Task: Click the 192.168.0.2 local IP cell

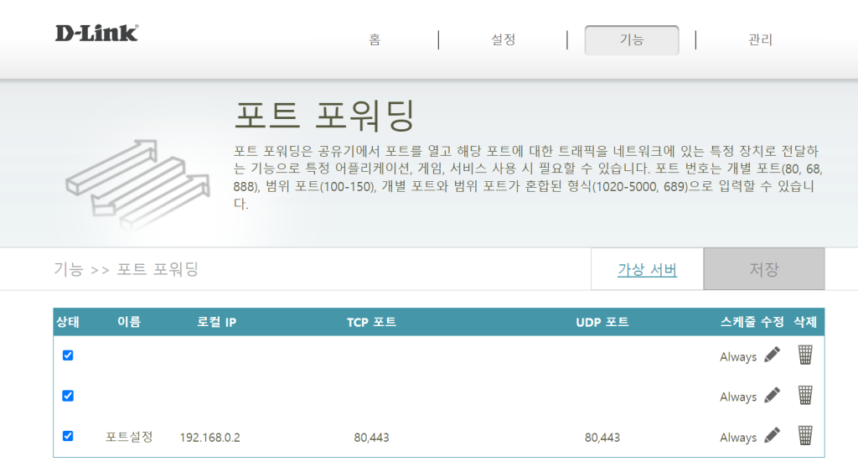Action: click(x=209, y=438)
